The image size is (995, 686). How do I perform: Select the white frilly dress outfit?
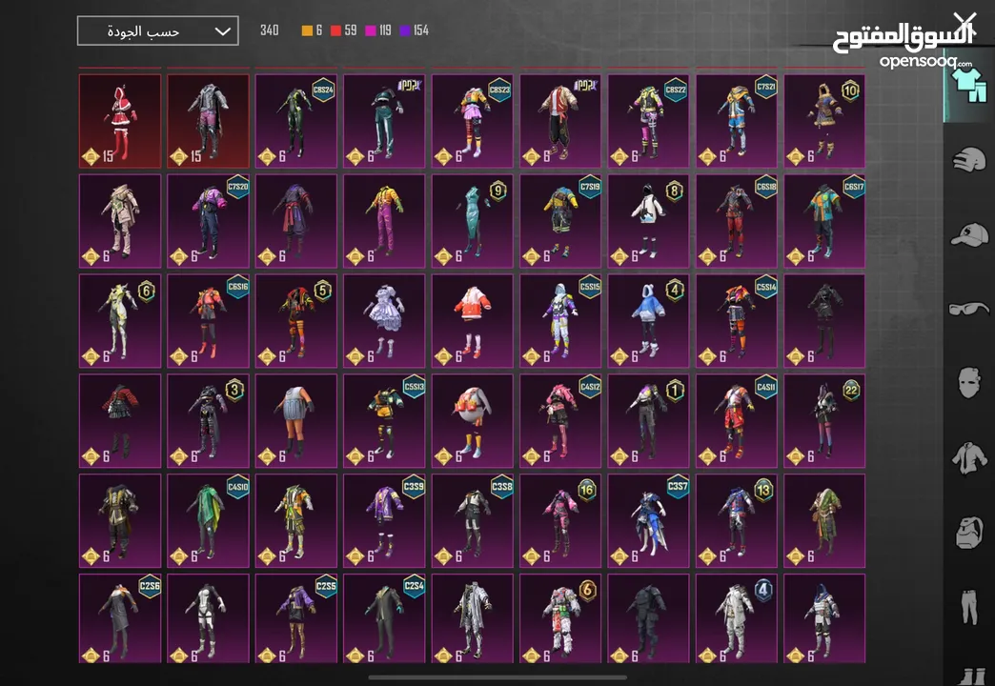384,321
